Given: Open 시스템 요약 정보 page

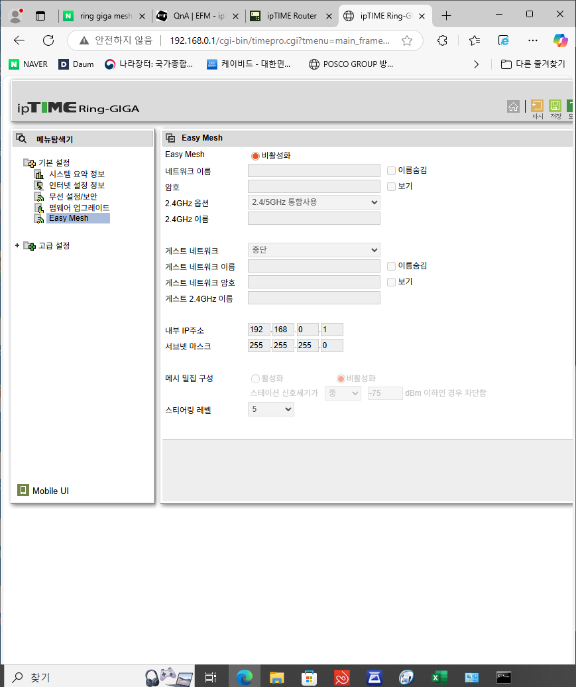Looking at the screenshot, I should click(77, 174).
